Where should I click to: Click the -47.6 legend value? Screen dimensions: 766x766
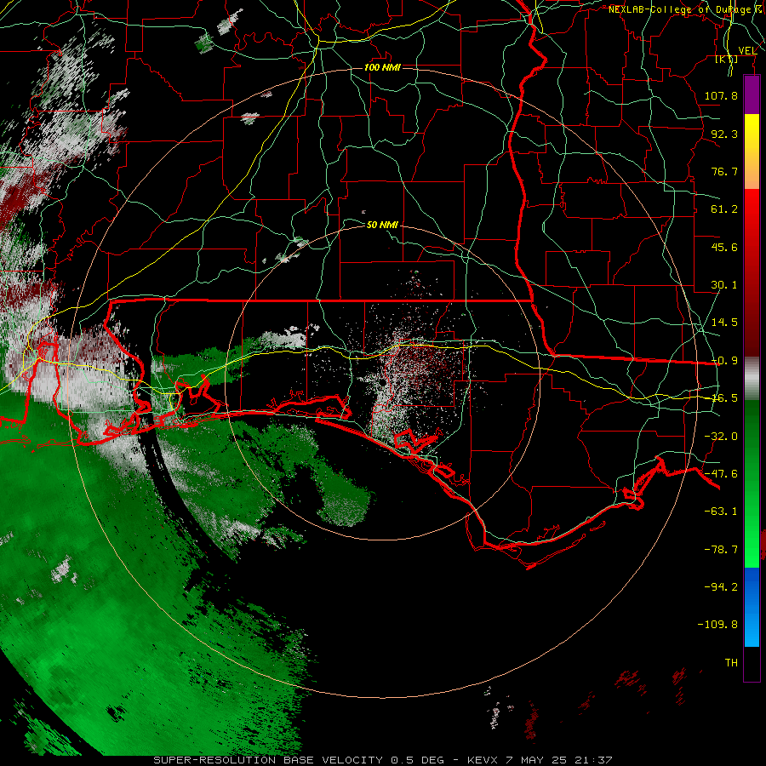tap(721, 474)
